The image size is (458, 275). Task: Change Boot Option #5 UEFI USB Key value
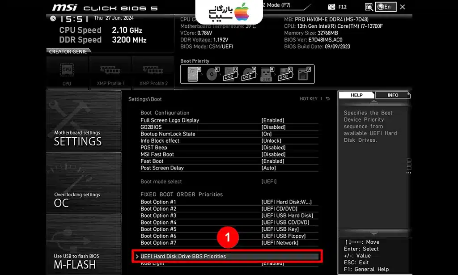tap(280, 229)
